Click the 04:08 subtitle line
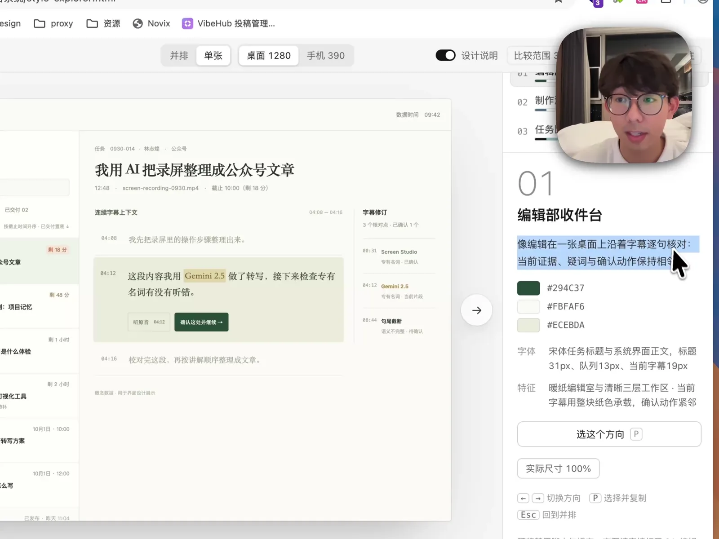 [x=218, y=239]
